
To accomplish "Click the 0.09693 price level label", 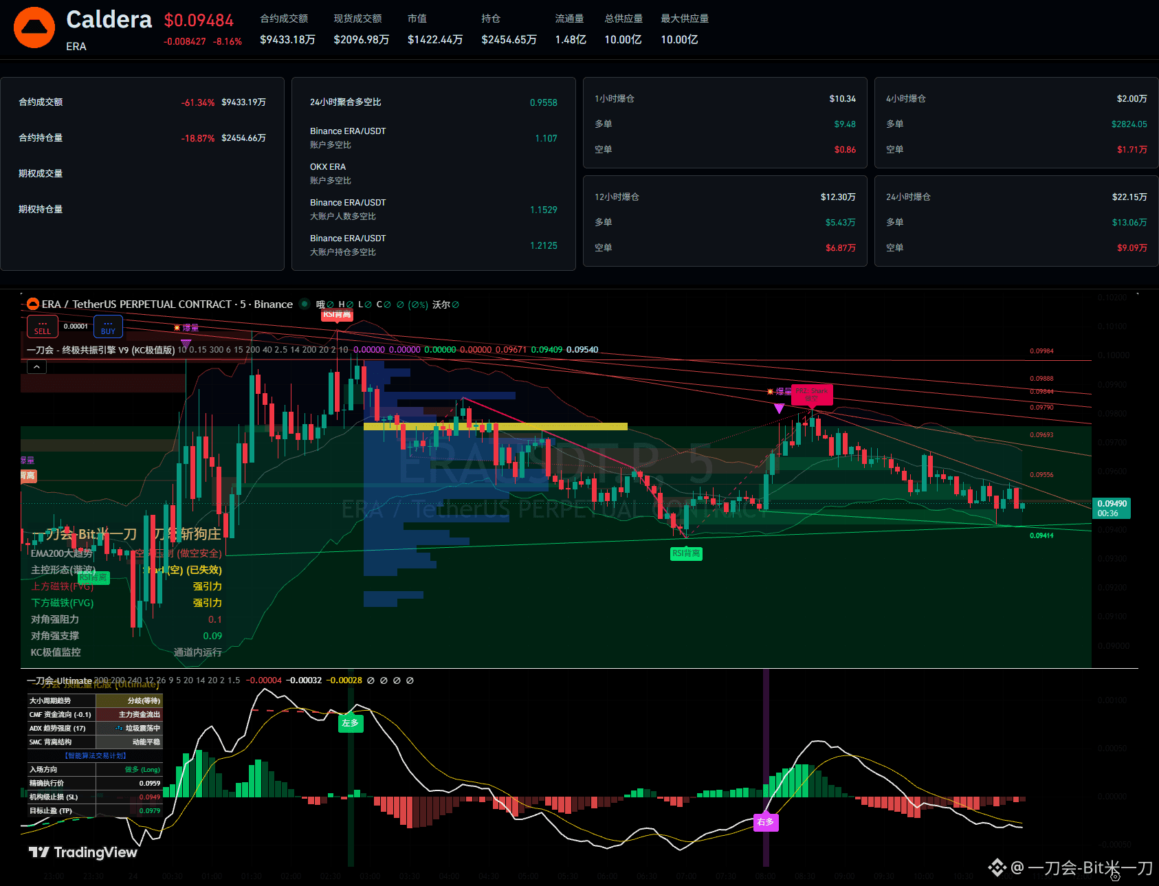I will [1041, 435].
